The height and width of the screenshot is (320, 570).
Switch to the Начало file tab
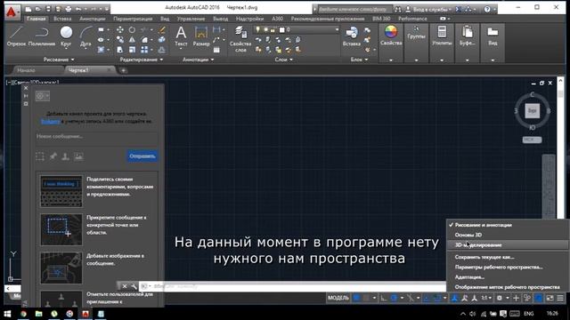coord(26,70)
